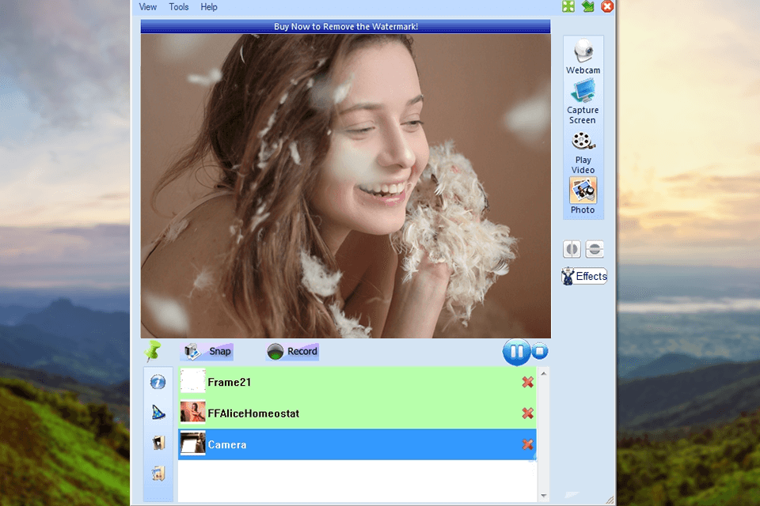
Task: Flip the video horizontally
Action: tap(572, 249)
